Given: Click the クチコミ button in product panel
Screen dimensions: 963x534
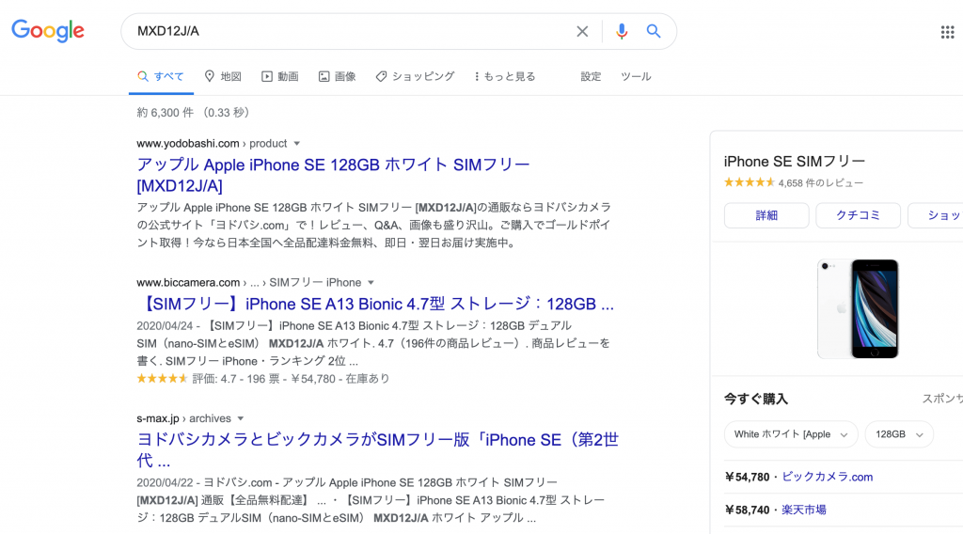Looking at the screenshot, I should tap(858, 215).
